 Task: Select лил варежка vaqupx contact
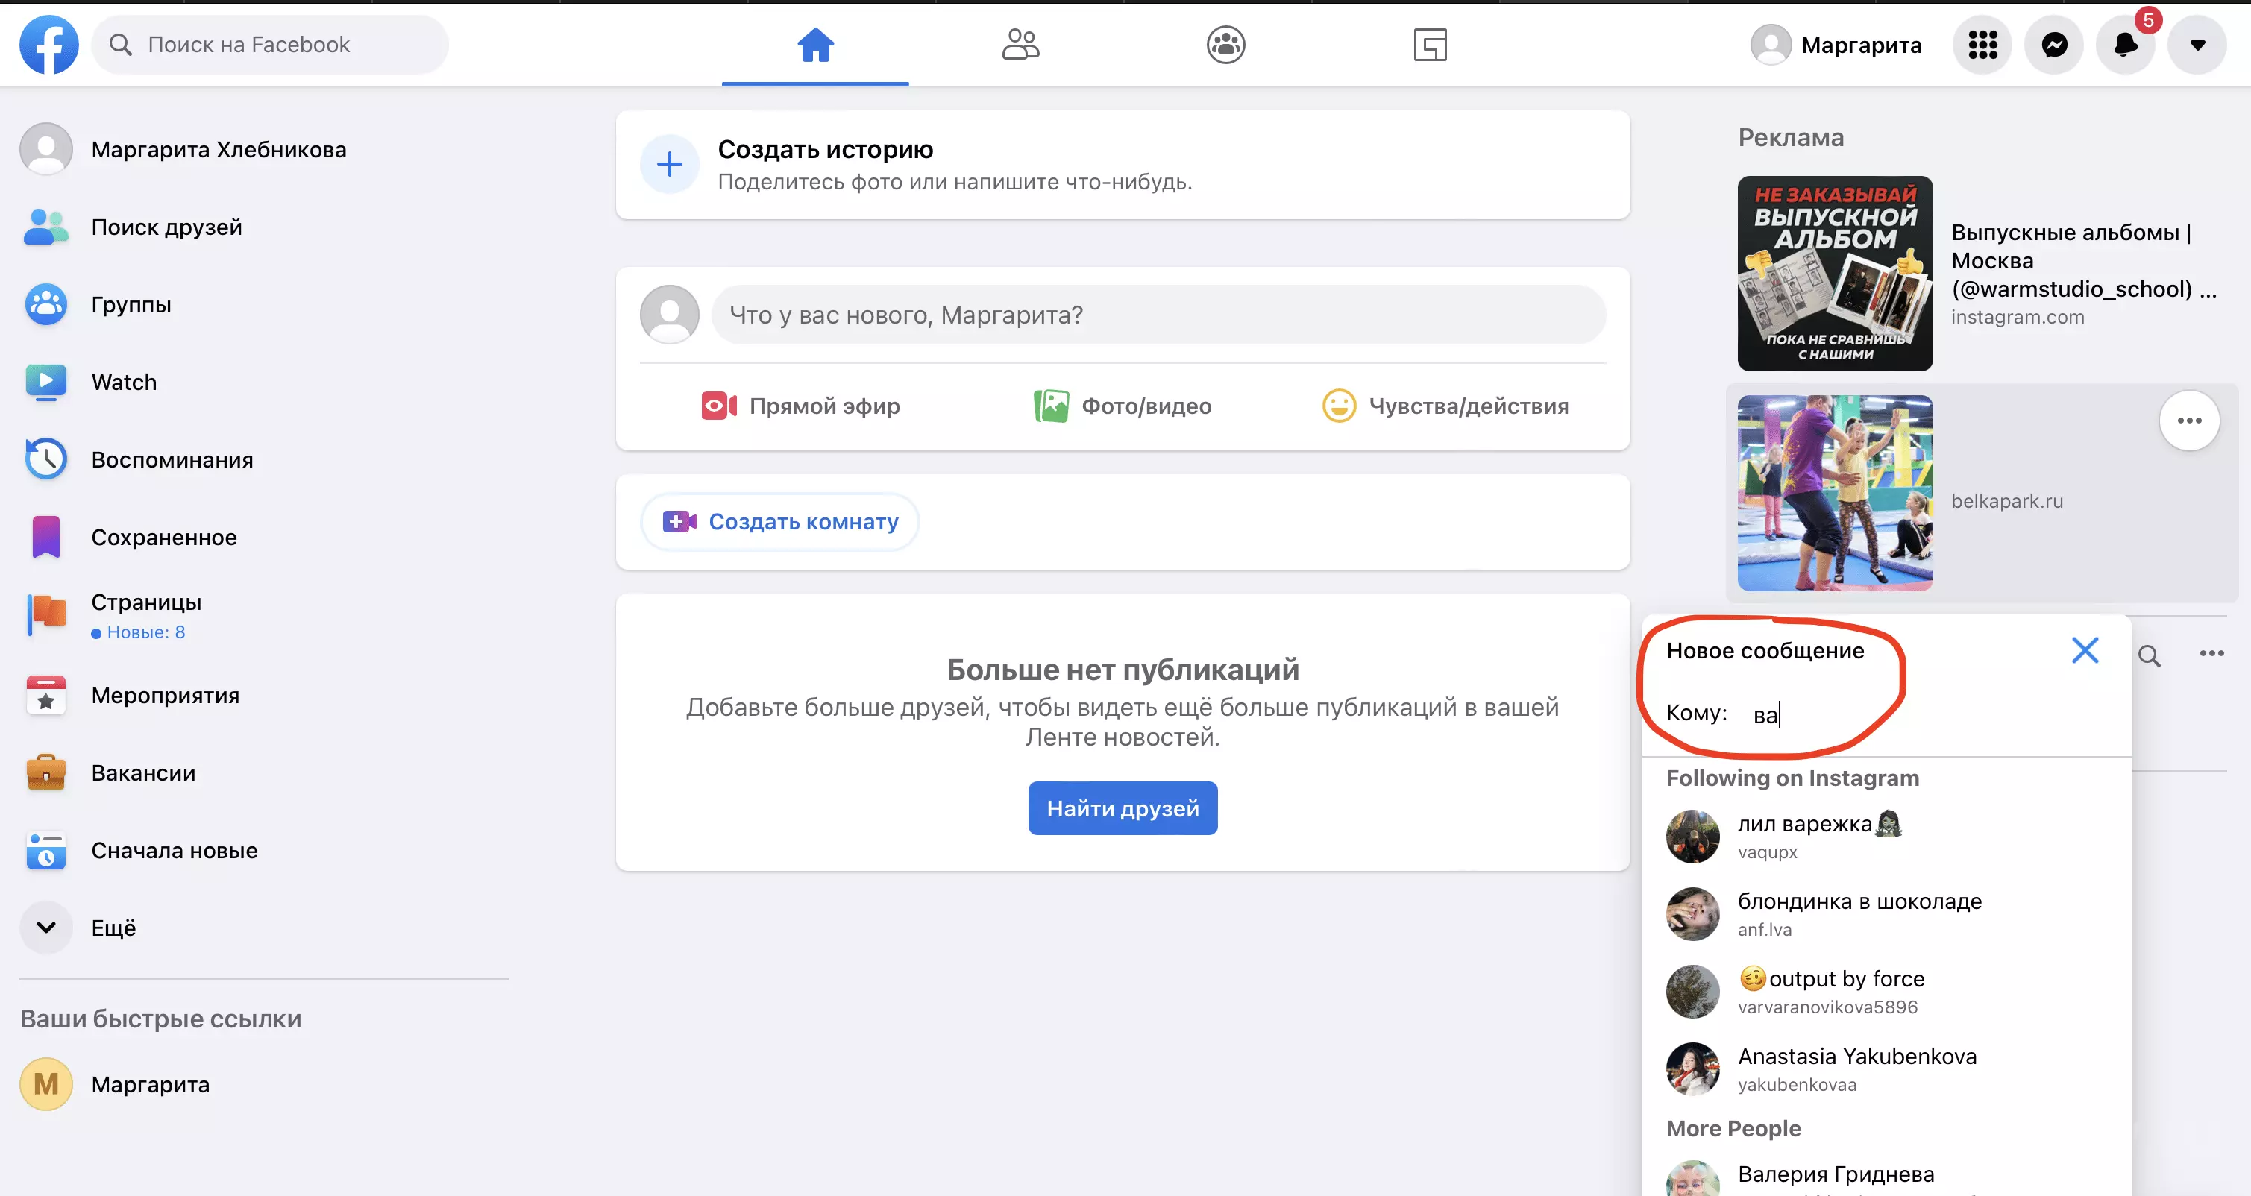[x=1886, y=836]
